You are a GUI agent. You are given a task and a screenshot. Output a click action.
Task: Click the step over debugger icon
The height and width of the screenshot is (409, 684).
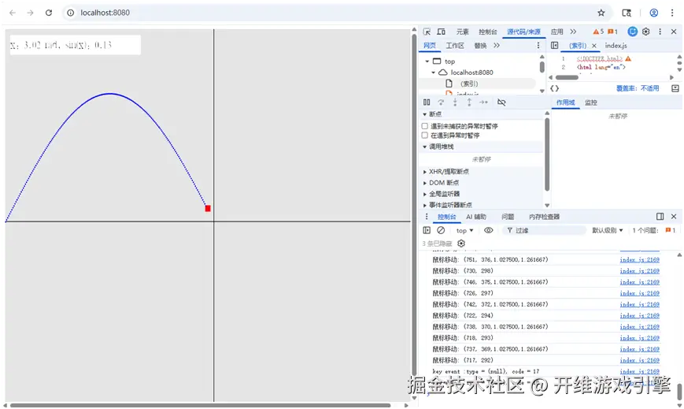pos(441,102)
